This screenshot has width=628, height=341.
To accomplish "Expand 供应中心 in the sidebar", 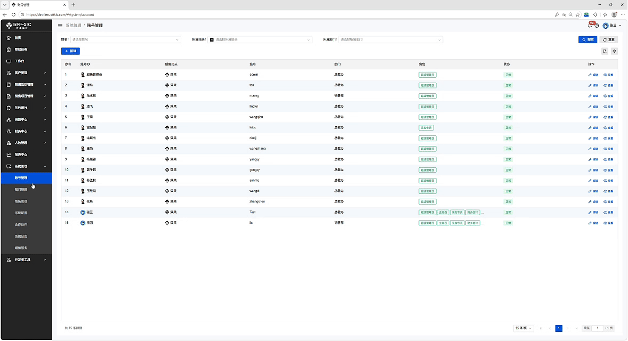I will [x=27, y=120].
